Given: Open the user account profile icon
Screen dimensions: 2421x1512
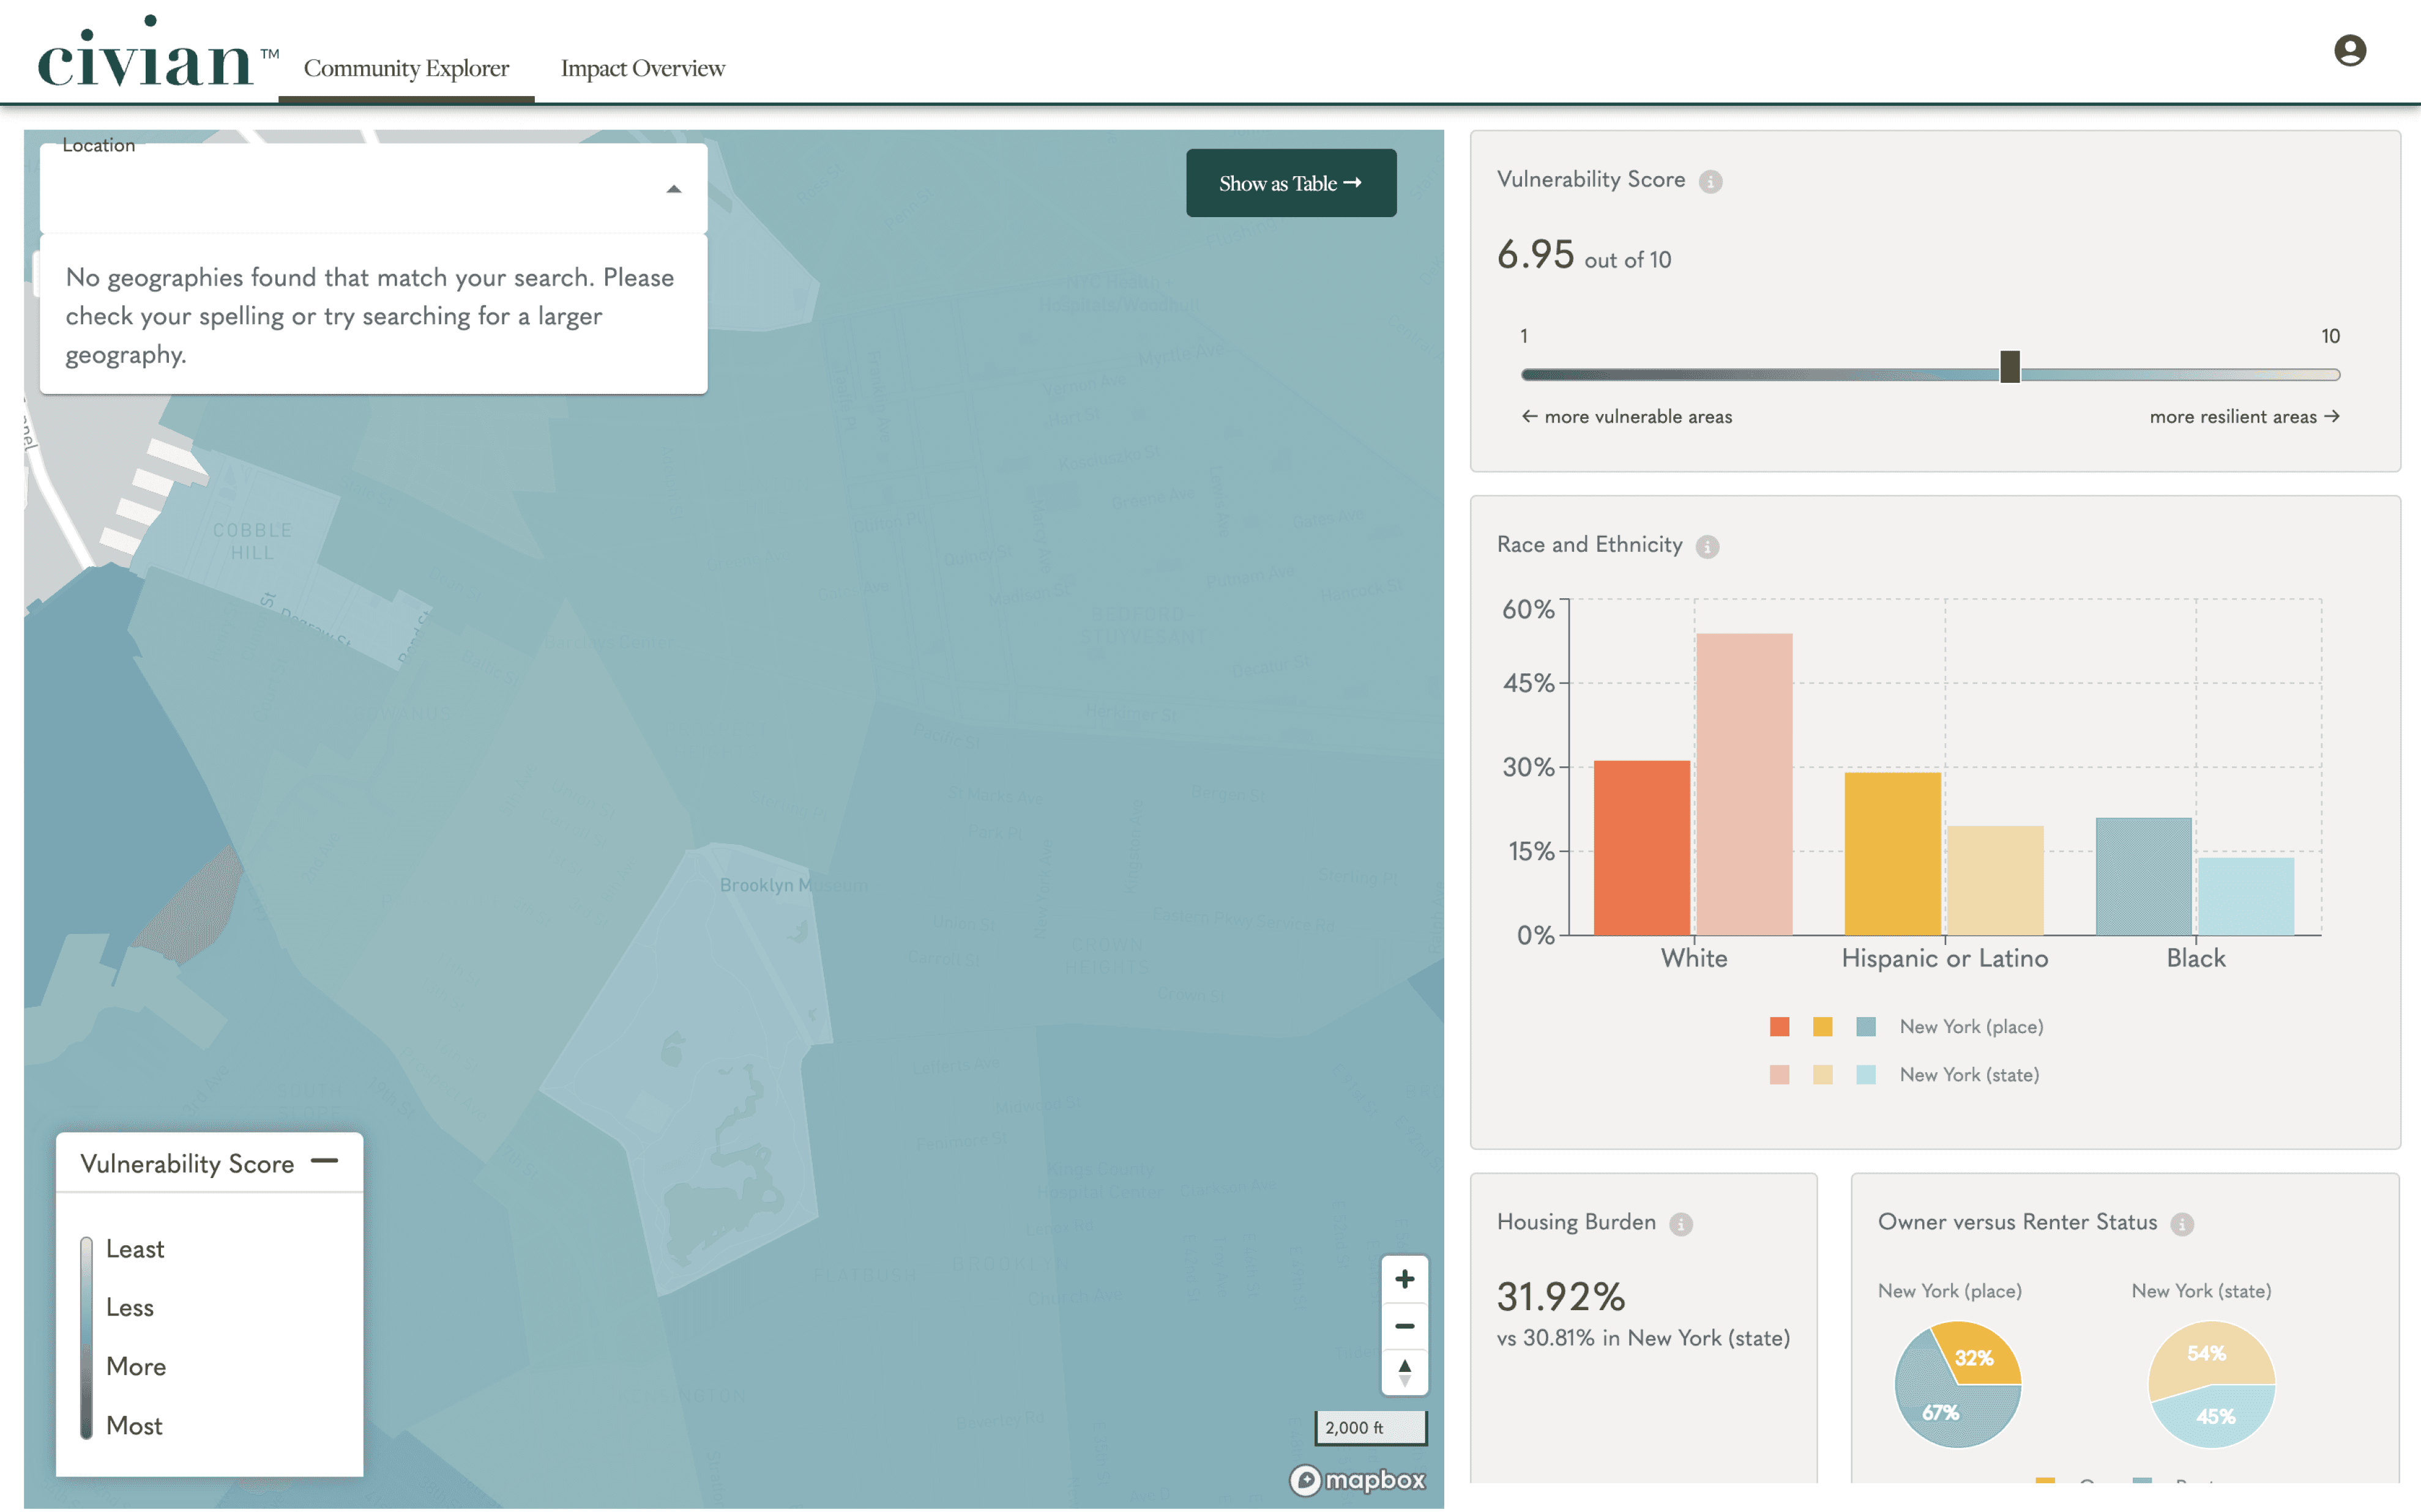Looking at the screenshot, I should (2349, 50).
